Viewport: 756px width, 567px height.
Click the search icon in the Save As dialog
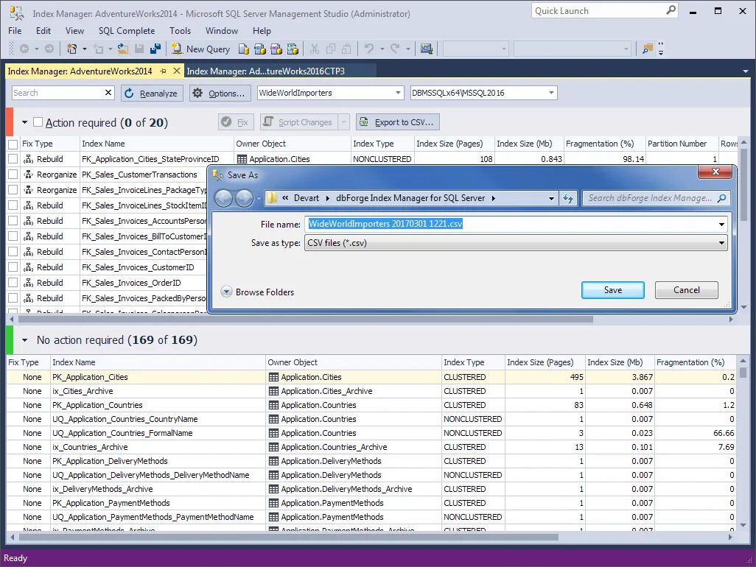click(722, 198)
